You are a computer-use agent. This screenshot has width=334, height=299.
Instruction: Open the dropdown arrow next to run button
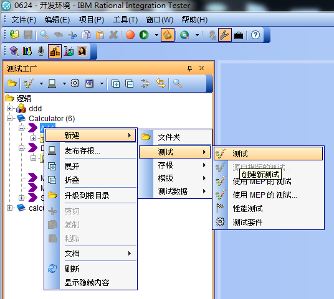point(156,35)
